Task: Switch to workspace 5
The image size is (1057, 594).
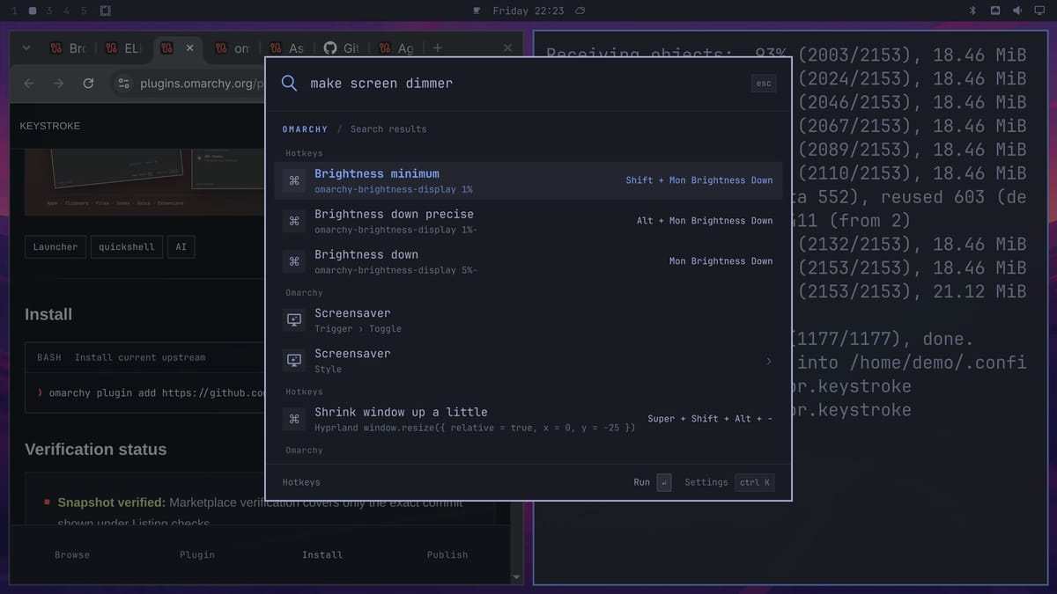Action: click(x=84, y=11)
